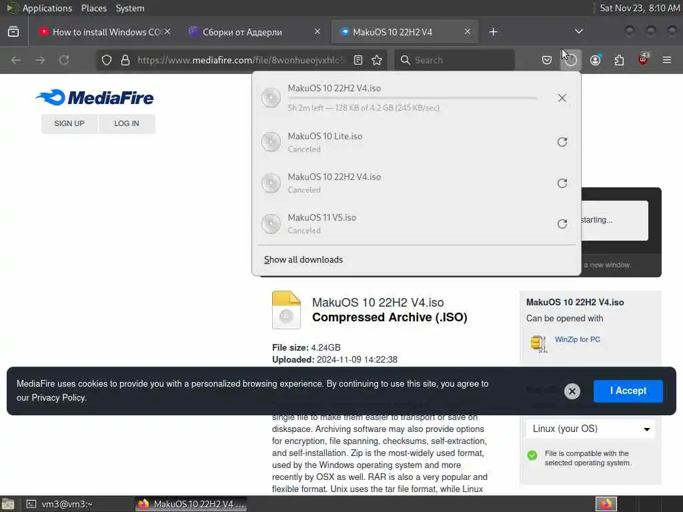The height and width of the screenshot is (512, 683).
Task: Click the MediaFire logo
Action: 95,97
